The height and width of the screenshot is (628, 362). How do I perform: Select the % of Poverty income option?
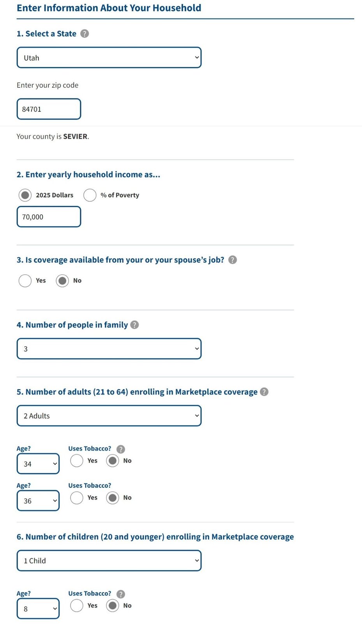[x=90, y=195]
